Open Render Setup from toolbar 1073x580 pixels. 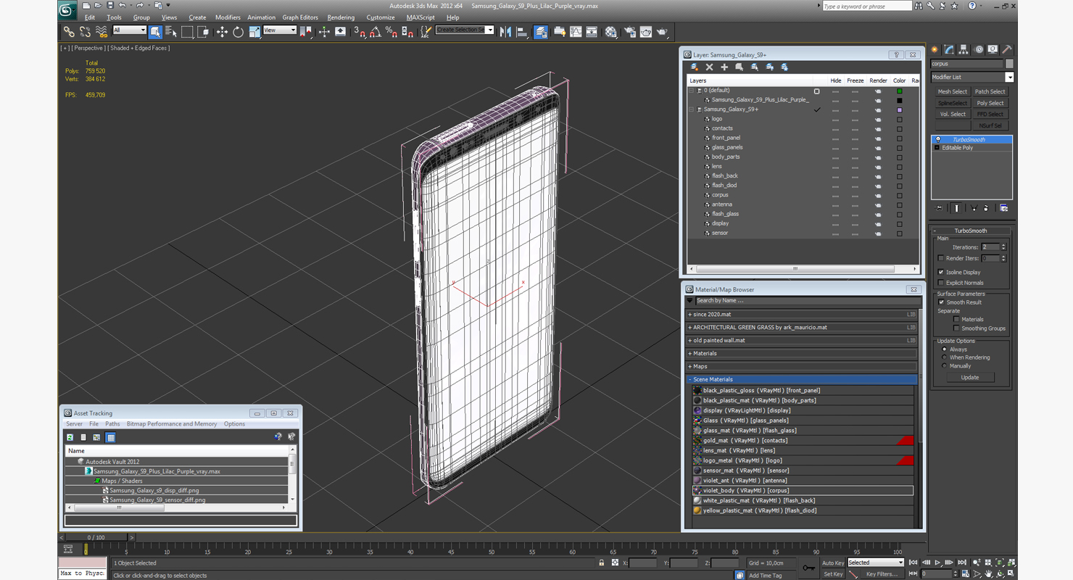629,32
